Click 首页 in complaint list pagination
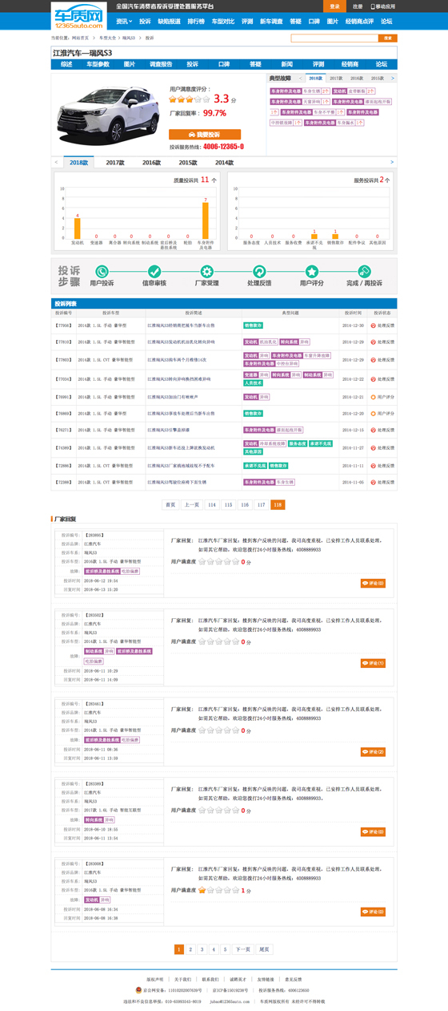 click(170, 505)
